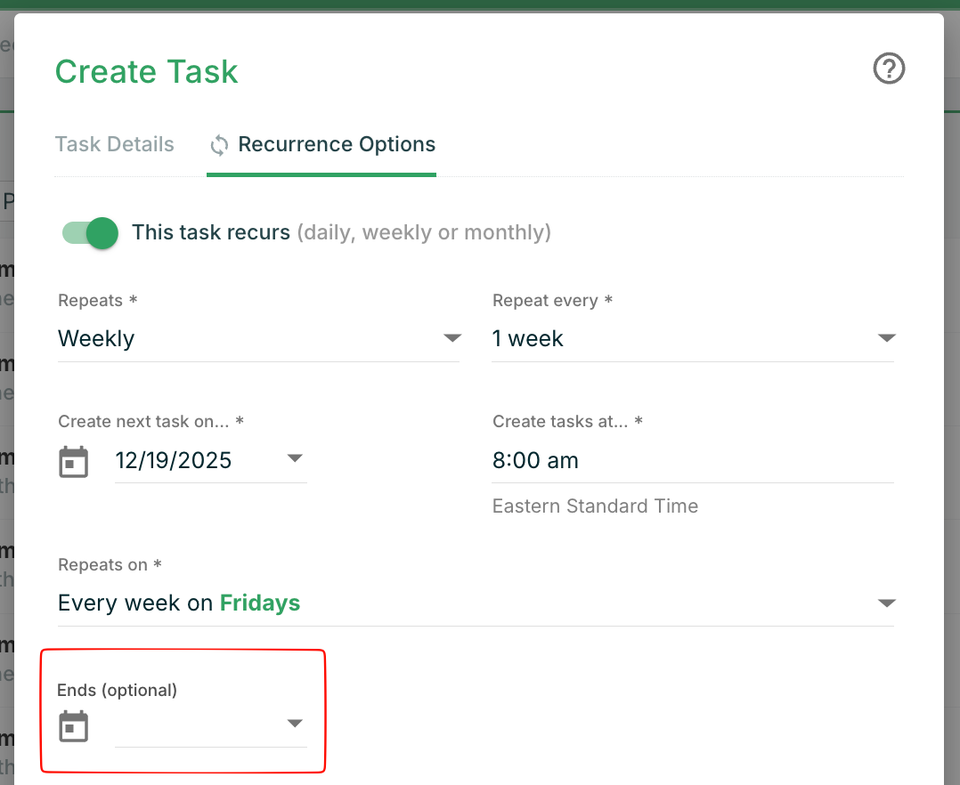Open help with the question mark icon
Viewport: 960px width, 785px height.
pos(889,69)
